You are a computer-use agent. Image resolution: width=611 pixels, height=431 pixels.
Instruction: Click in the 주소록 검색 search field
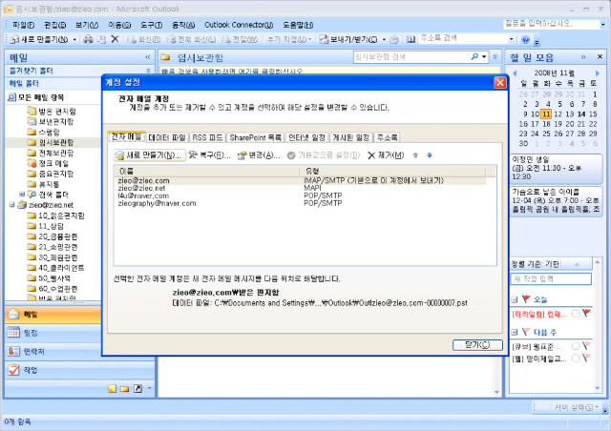point(463,38)
